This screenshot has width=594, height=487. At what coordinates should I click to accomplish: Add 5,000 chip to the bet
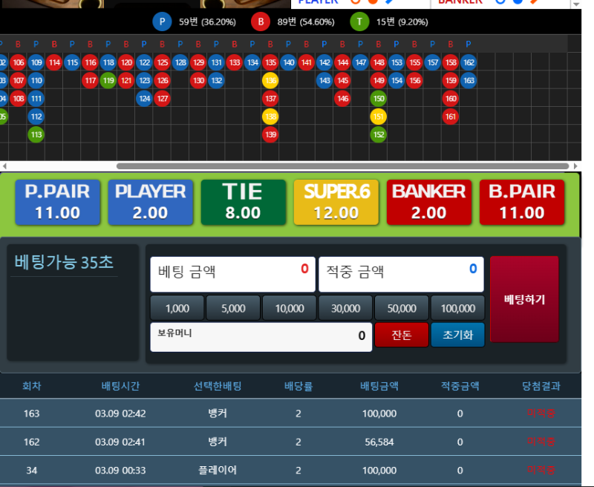click(x=233, y=308)
